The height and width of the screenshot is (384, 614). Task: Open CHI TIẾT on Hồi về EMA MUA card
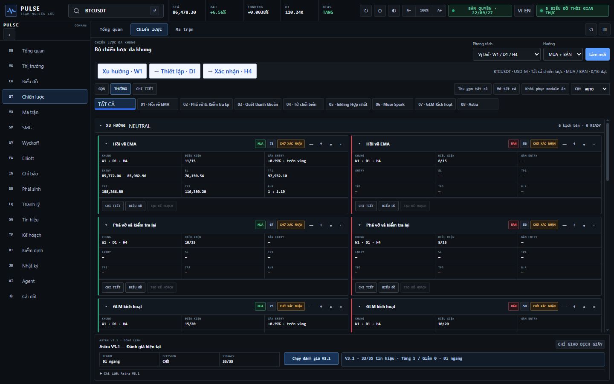pos(113,206)
